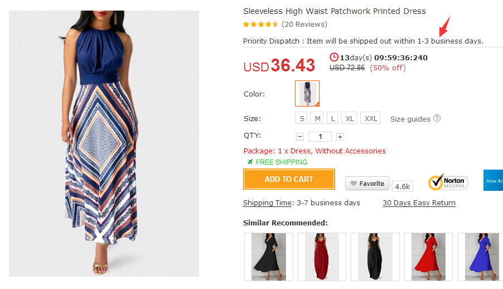The height and width of the screenshot is (289, 503).
Task: Click the countdown clock icon
Action: point(334,57)
